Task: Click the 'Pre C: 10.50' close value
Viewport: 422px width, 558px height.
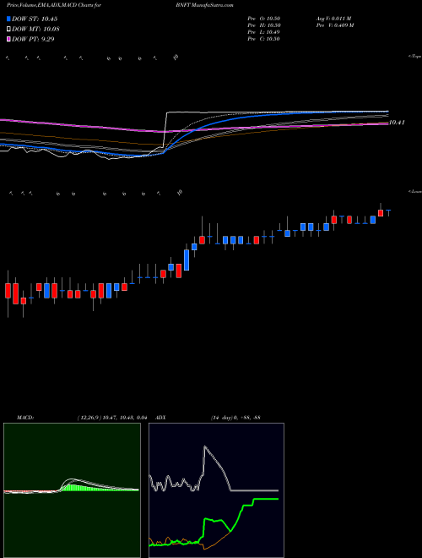Action: [x=263, y=39]
